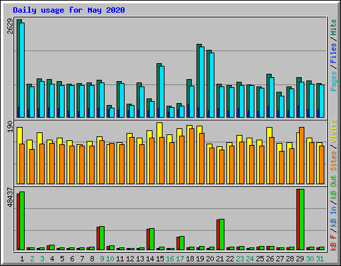Click green weekend day label 31

click(x=320, y=259)
